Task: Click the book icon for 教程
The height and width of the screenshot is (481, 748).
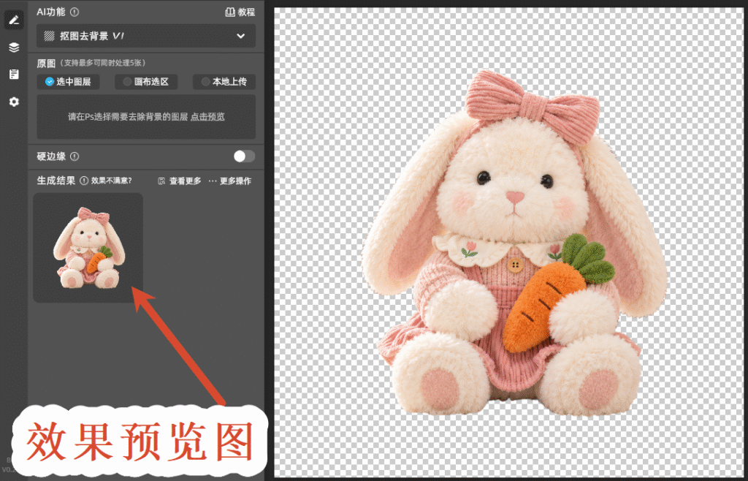Action: coord(230,12)
